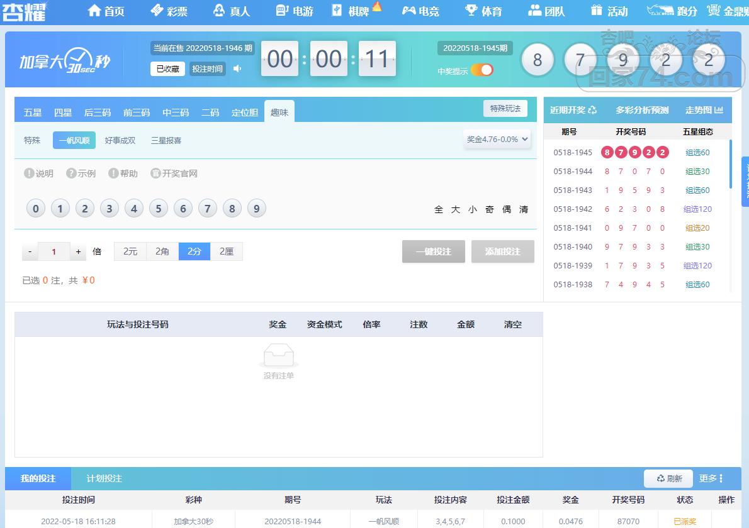Expand the 奖金4.76-0.0% dropdown
Image resolution: width=749 pixels, height=528 pixels.
point(497,140)
